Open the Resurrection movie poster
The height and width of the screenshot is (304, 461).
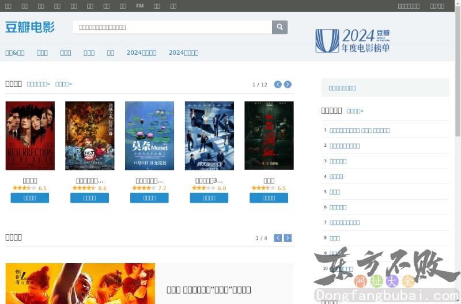(30, 136)
